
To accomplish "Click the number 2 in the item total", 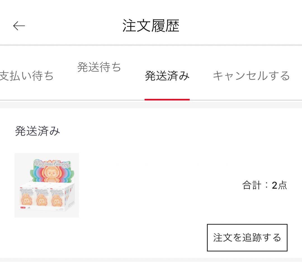I will point(274,185).
